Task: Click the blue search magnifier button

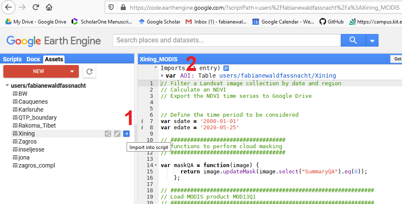Action: point(353,40)
